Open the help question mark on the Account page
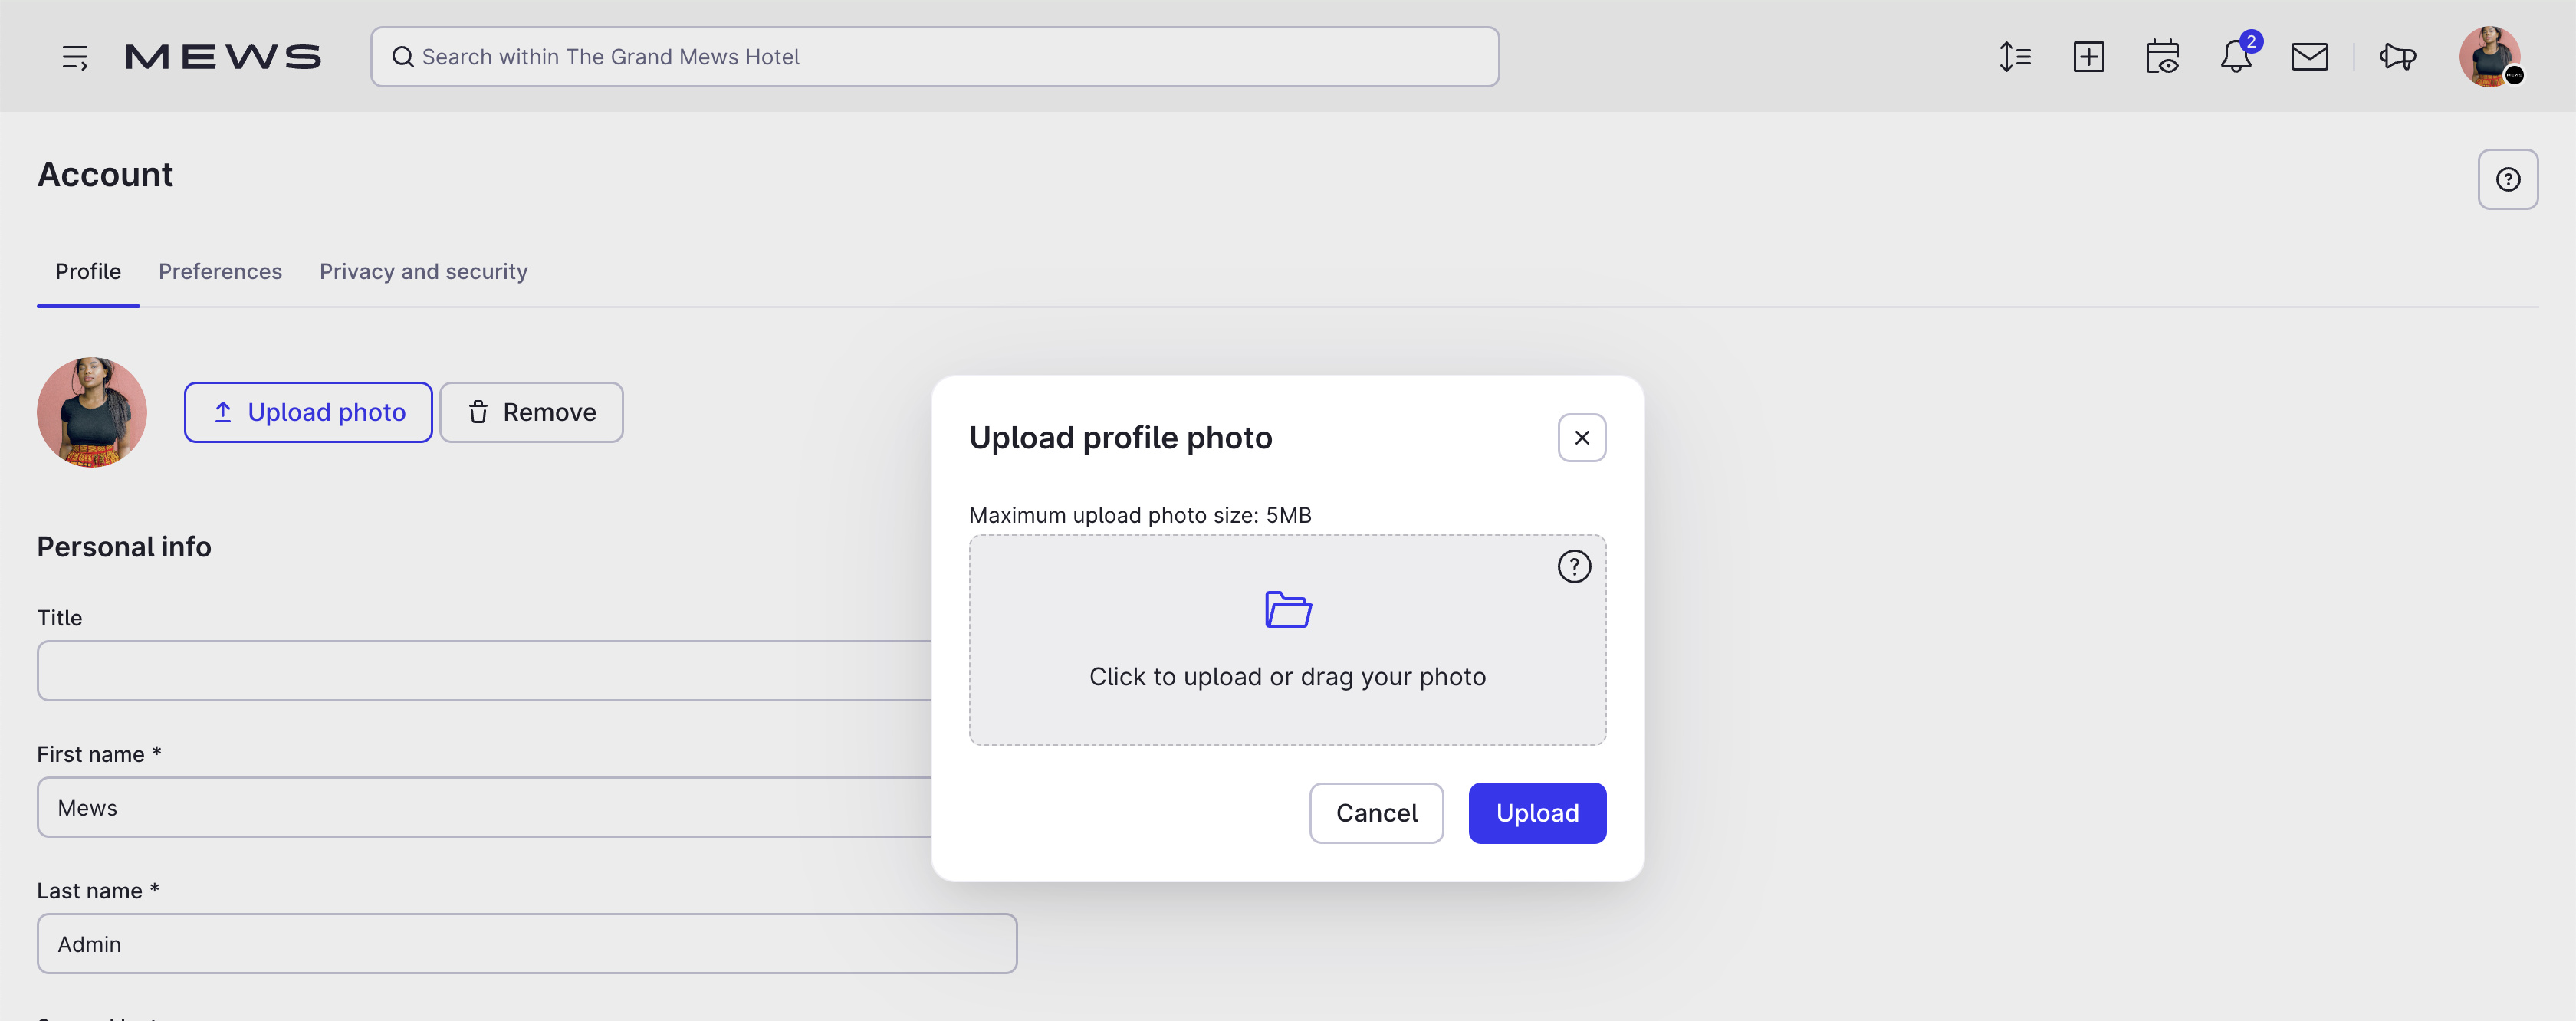This screenshot has width=2576, height=1021. (x=2508, y=178)
